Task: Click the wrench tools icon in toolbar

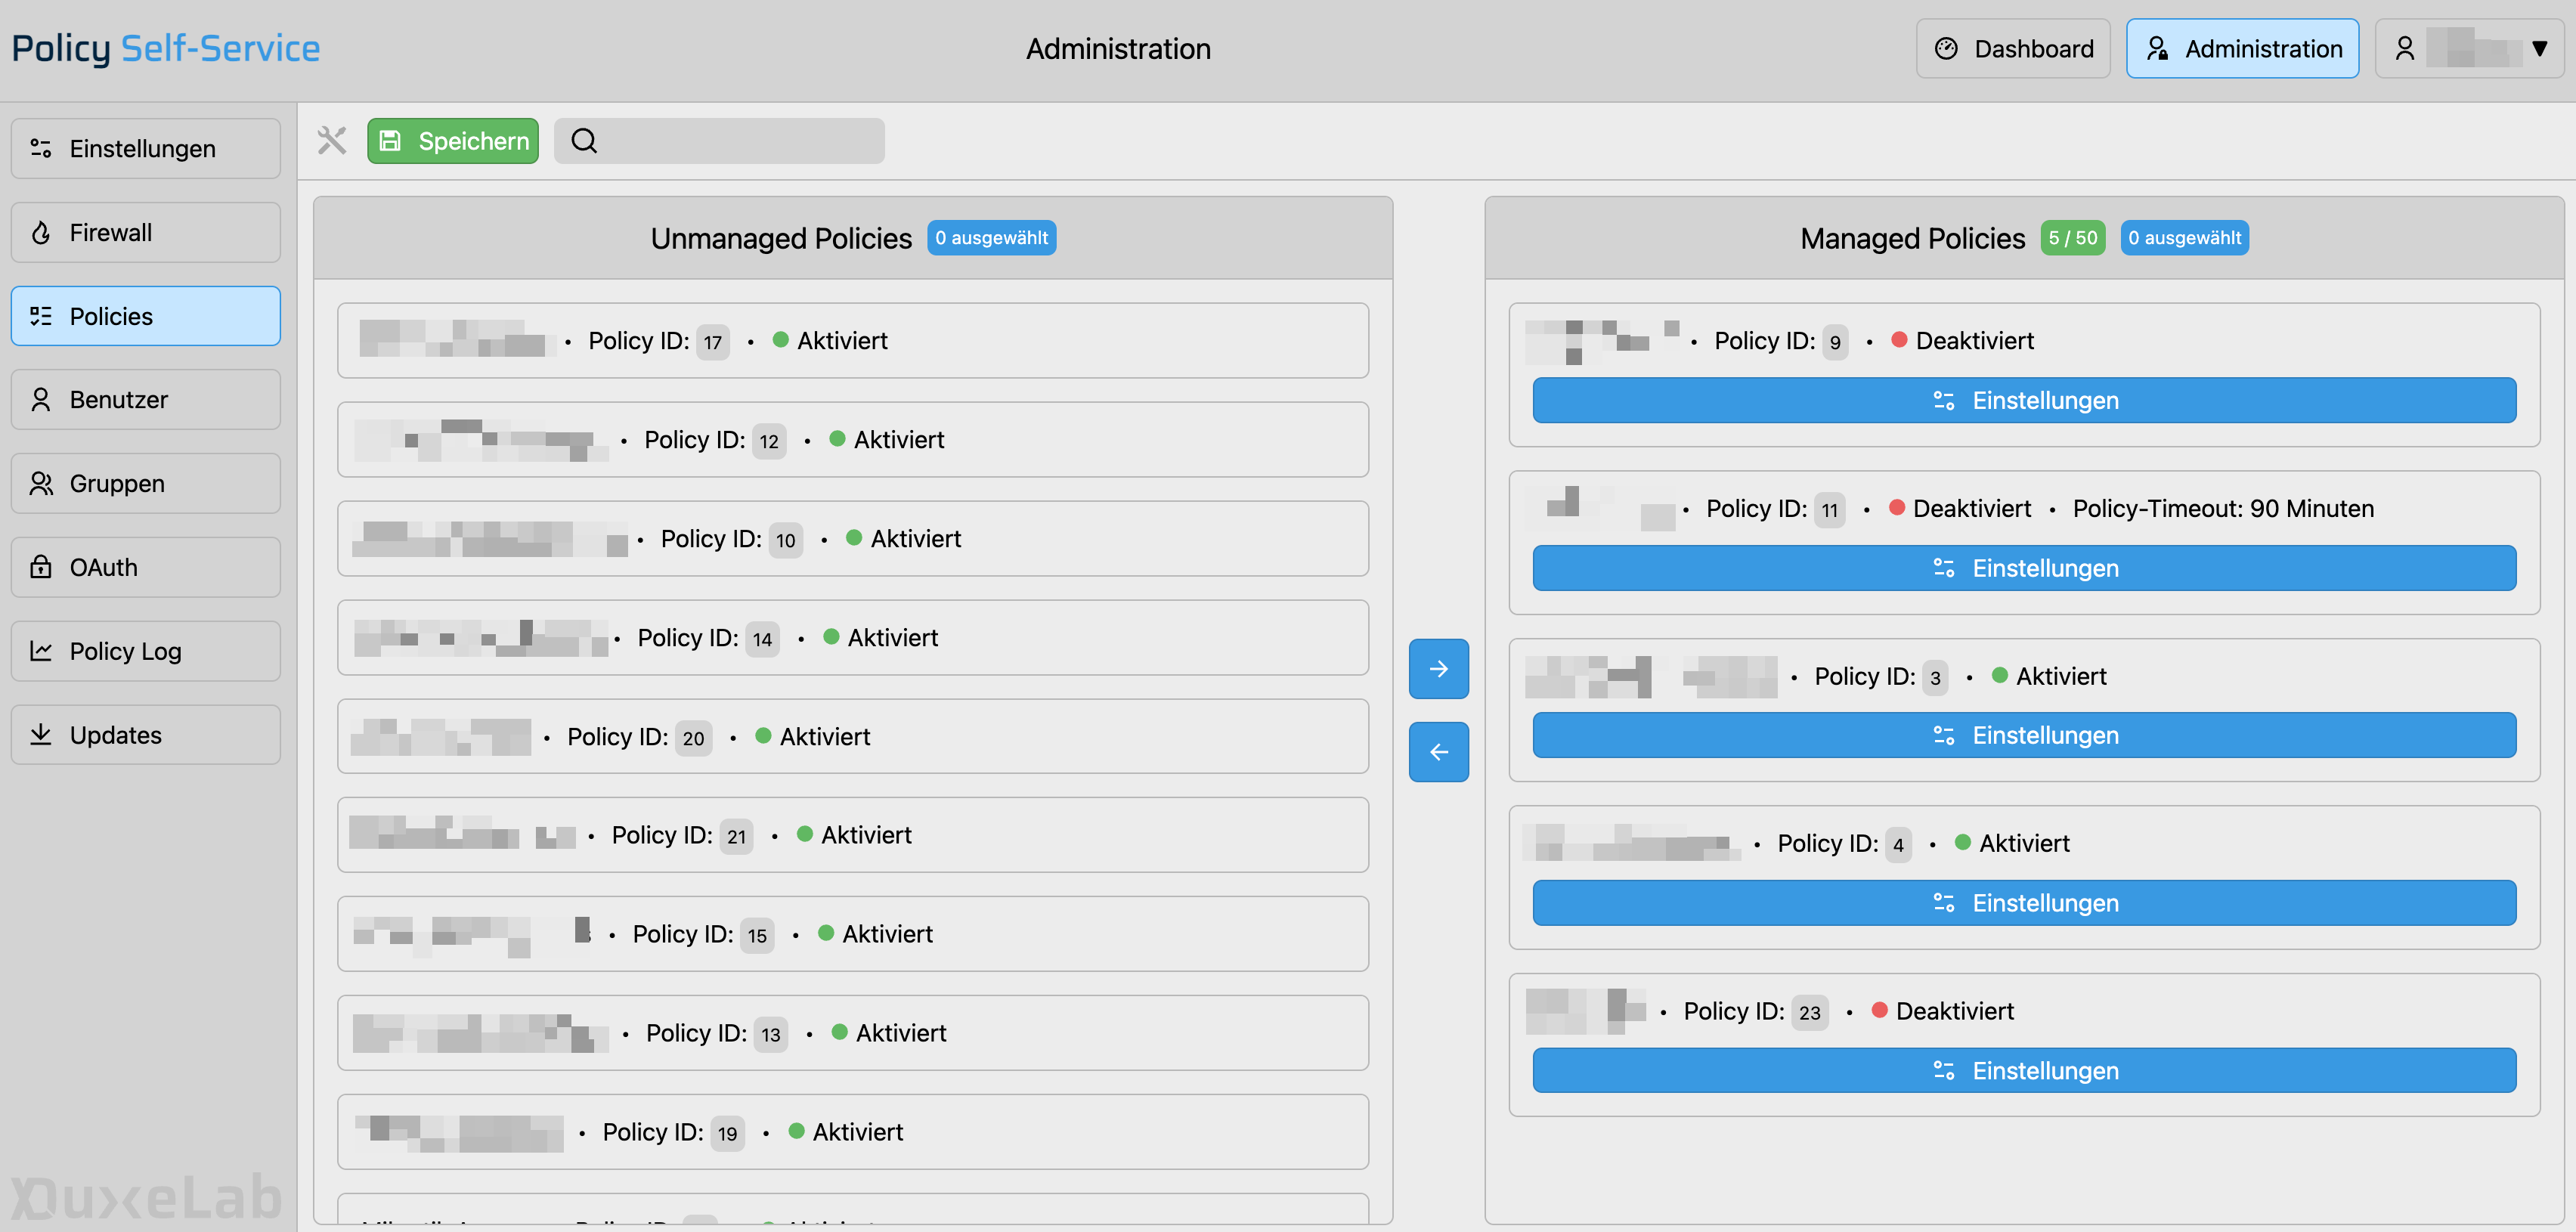Action: click(x=331, y=141)
